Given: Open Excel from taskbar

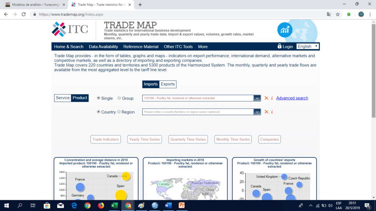Looking at the screenshot, I should [x=115, y=206].
